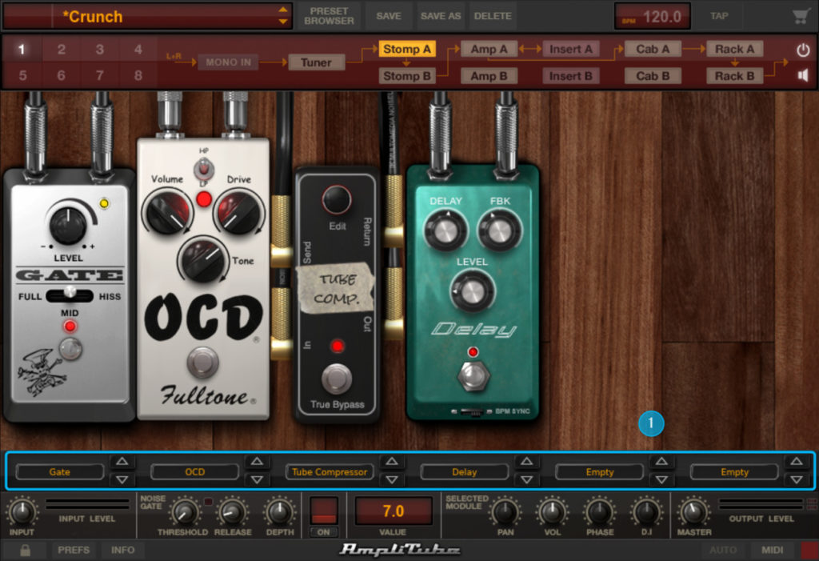
Task: Select chain preset slot 1
Action: coord(22,49)
